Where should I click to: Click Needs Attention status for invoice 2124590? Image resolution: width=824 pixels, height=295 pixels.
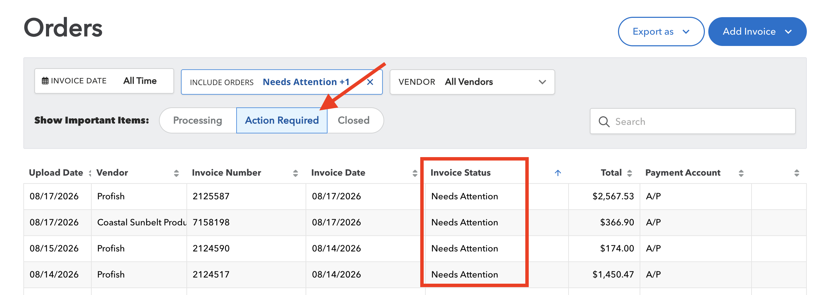click(465, 248)
